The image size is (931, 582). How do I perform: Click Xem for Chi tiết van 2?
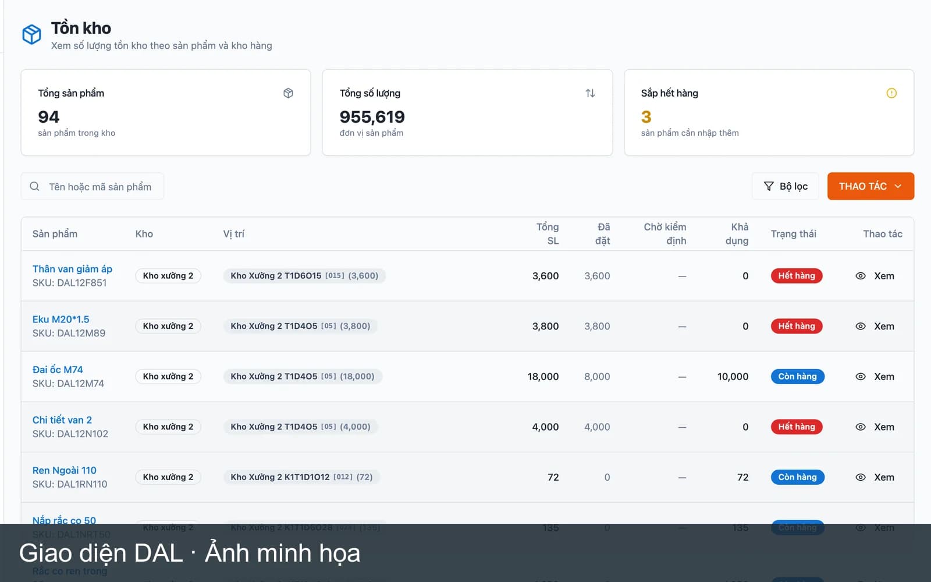(x=884, y=427)
